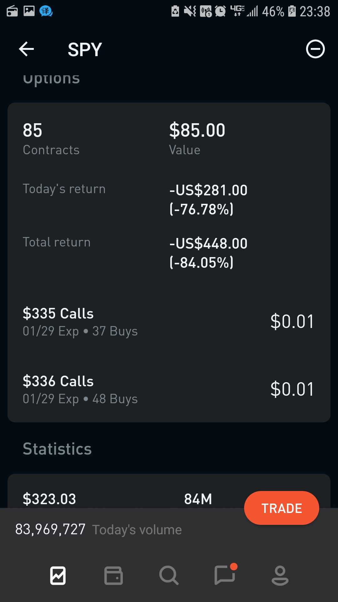Open the $336 Calls position

[80, 389]
